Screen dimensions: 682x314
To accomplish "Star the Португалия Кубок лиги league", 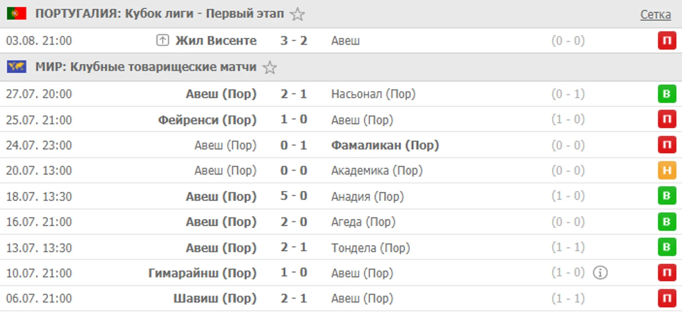I will point(297,14).
